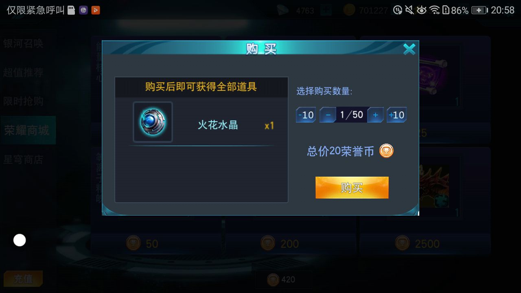
Task: Click the 充值 recharge button
Action: click(23, 279)
